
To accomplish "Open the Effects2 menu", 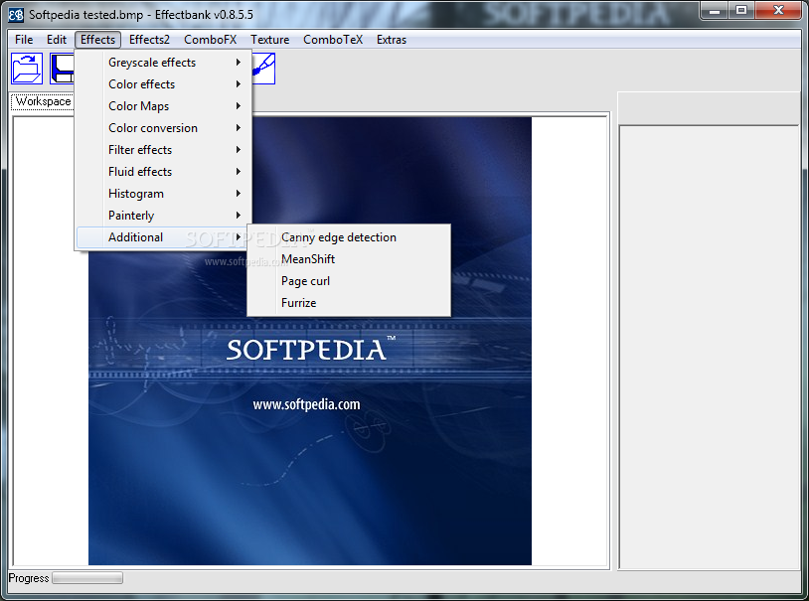I will pyautogui.click(x=149, y=40).
